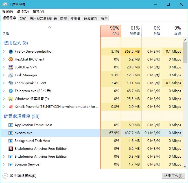Click the vertical scrollbar thumb

tap(185, 52)
